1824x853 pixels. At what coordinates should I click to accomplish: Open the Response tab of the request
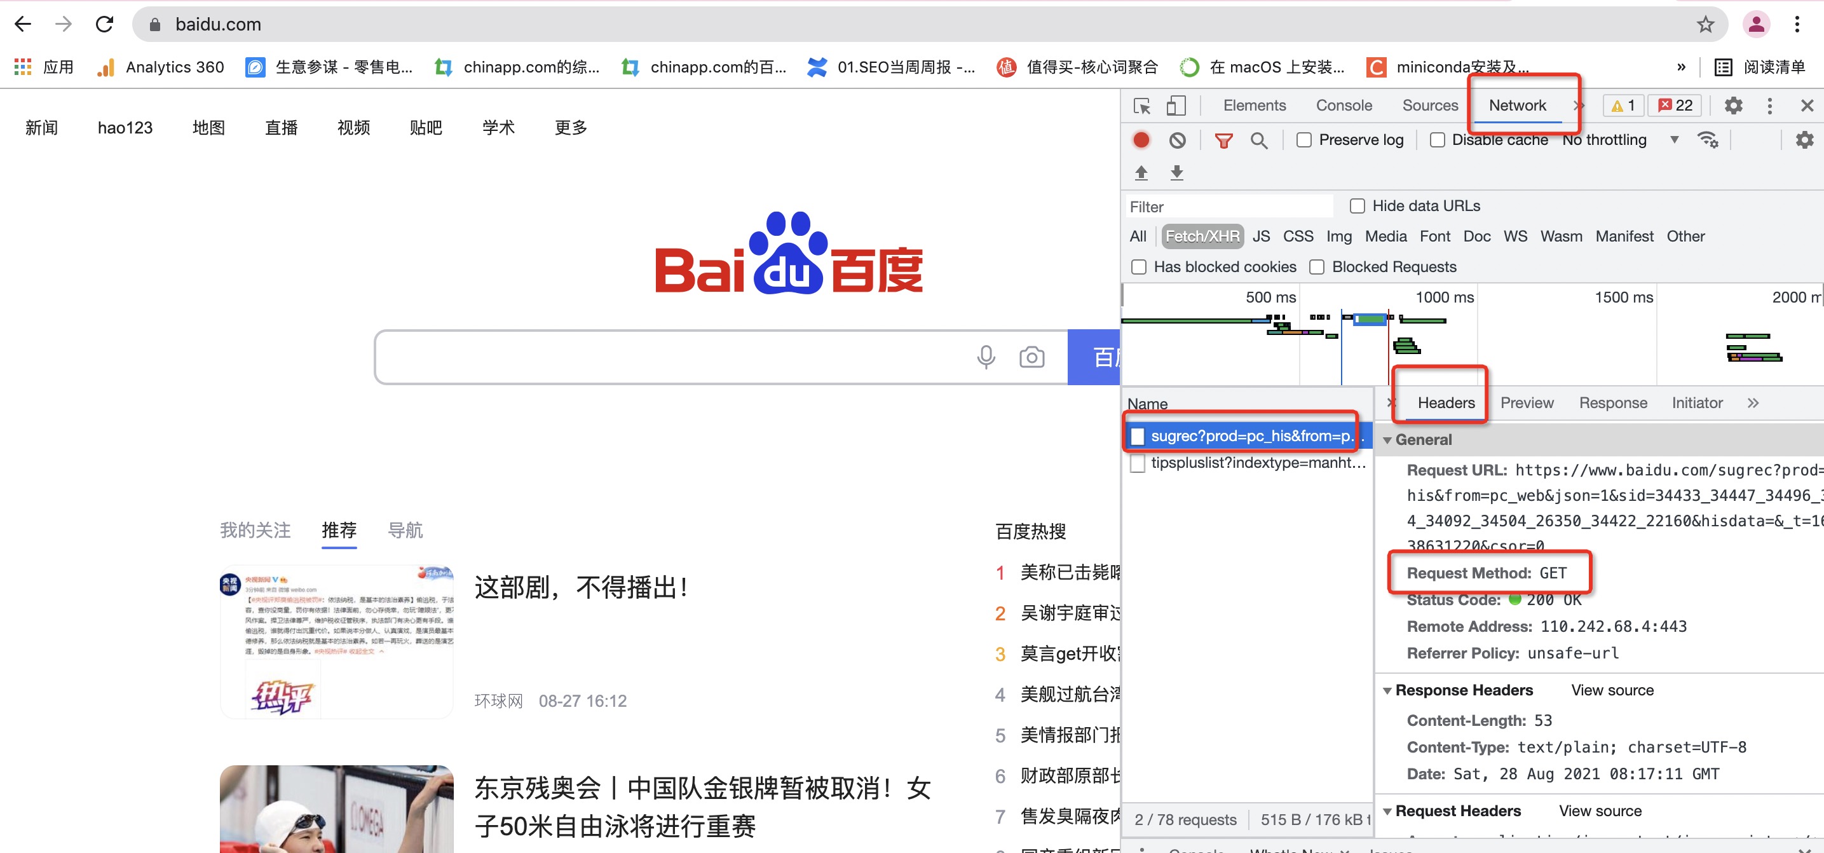(x=1612, y=403)
